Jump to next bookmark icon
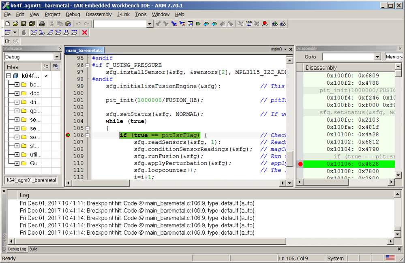This screenshot has height=263, width=405. (x=214, y=24)
